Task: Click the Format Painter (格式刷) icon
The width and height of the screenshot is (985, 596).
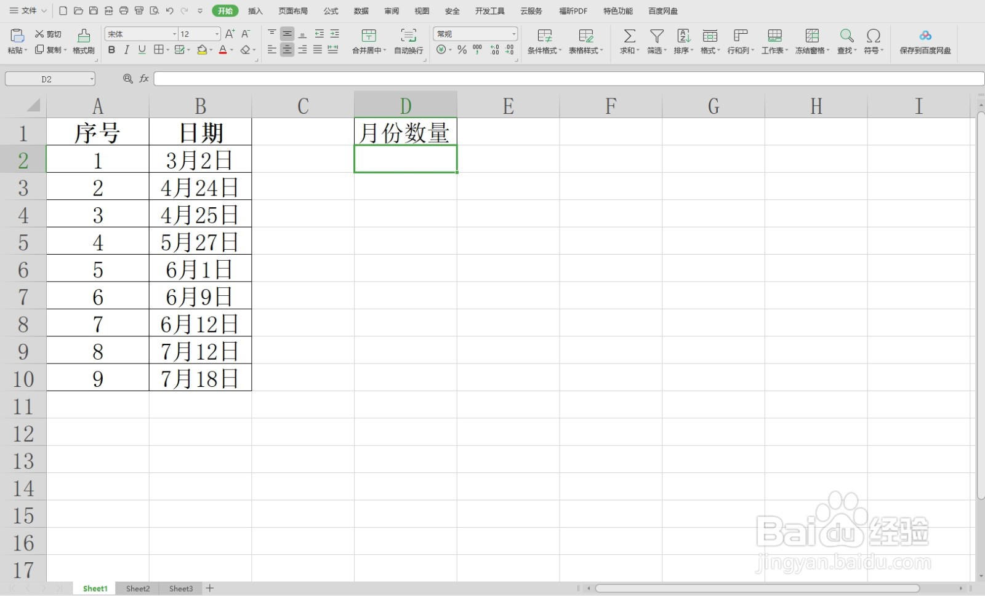Action: tap(84, 36)
